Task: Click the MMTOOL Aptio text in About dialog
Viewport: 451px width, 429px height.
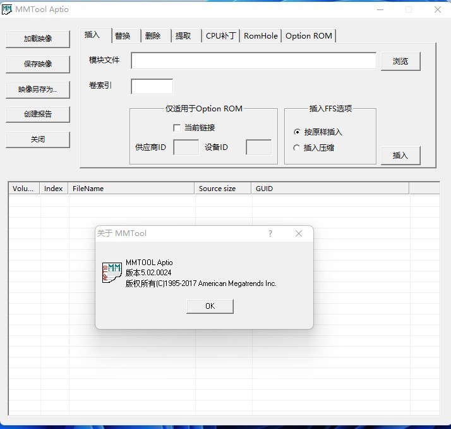Action: (149, 263)
